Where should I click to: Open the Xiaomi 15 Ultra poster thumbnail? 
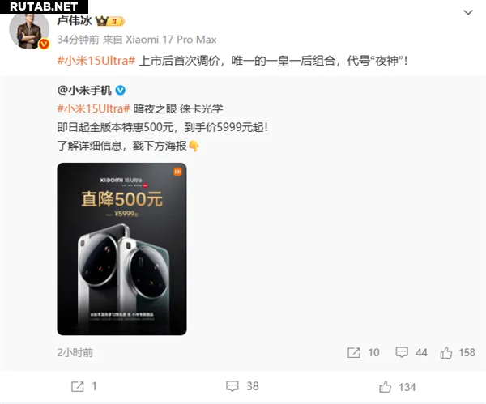[x=122, y=249]
